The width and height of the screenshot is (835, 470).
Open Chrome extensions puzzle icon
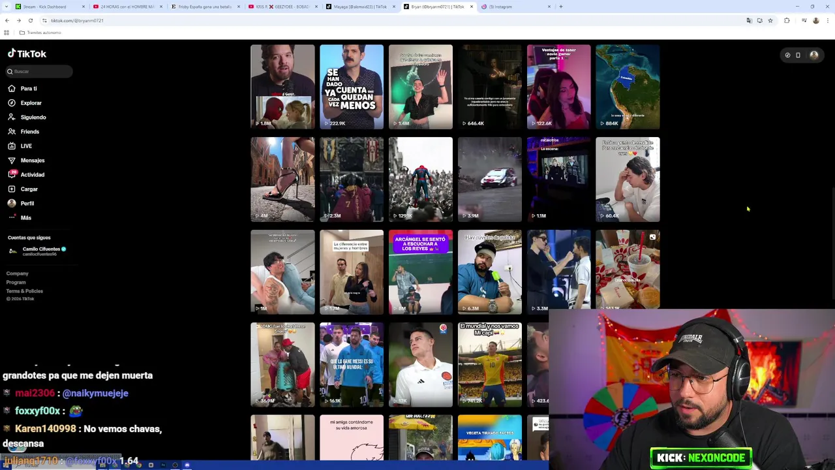(787, 20)
